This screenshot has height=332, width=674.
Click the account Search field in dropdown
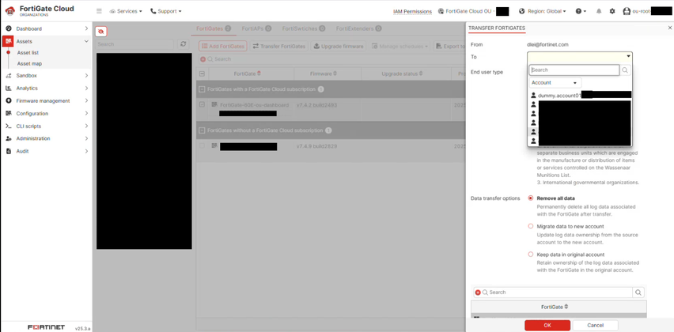coord(574,70)
